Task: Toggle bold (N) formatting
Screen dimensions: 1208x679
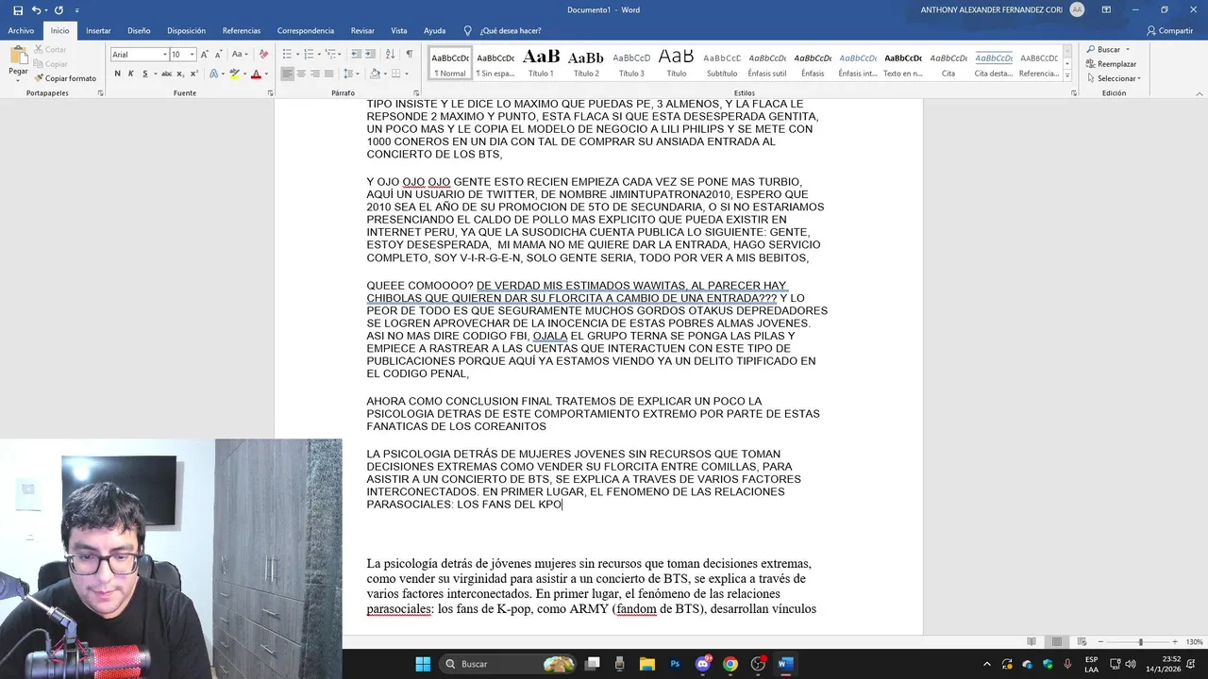Action: (118, 74)
